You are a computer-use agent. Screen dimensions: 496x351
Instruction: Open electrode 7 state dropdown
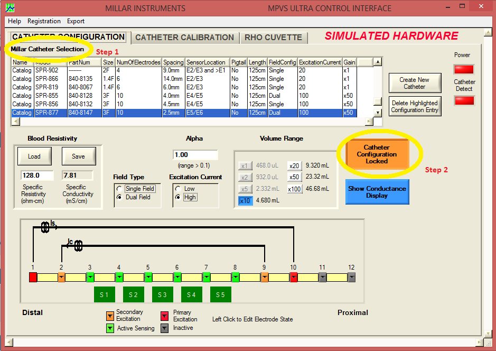click(207, 278)
